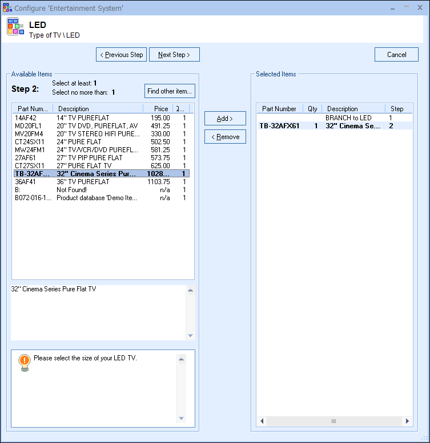This screenshot has width=430, height=443.
Task: Click the Selected Items horizontal scrollbar thumb
Action: [x=335, y=421]
